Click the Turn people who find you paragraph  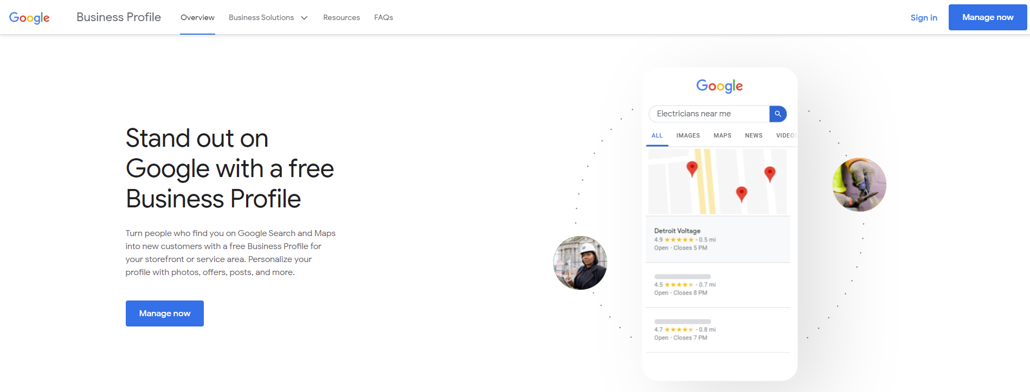click(230, 253)
